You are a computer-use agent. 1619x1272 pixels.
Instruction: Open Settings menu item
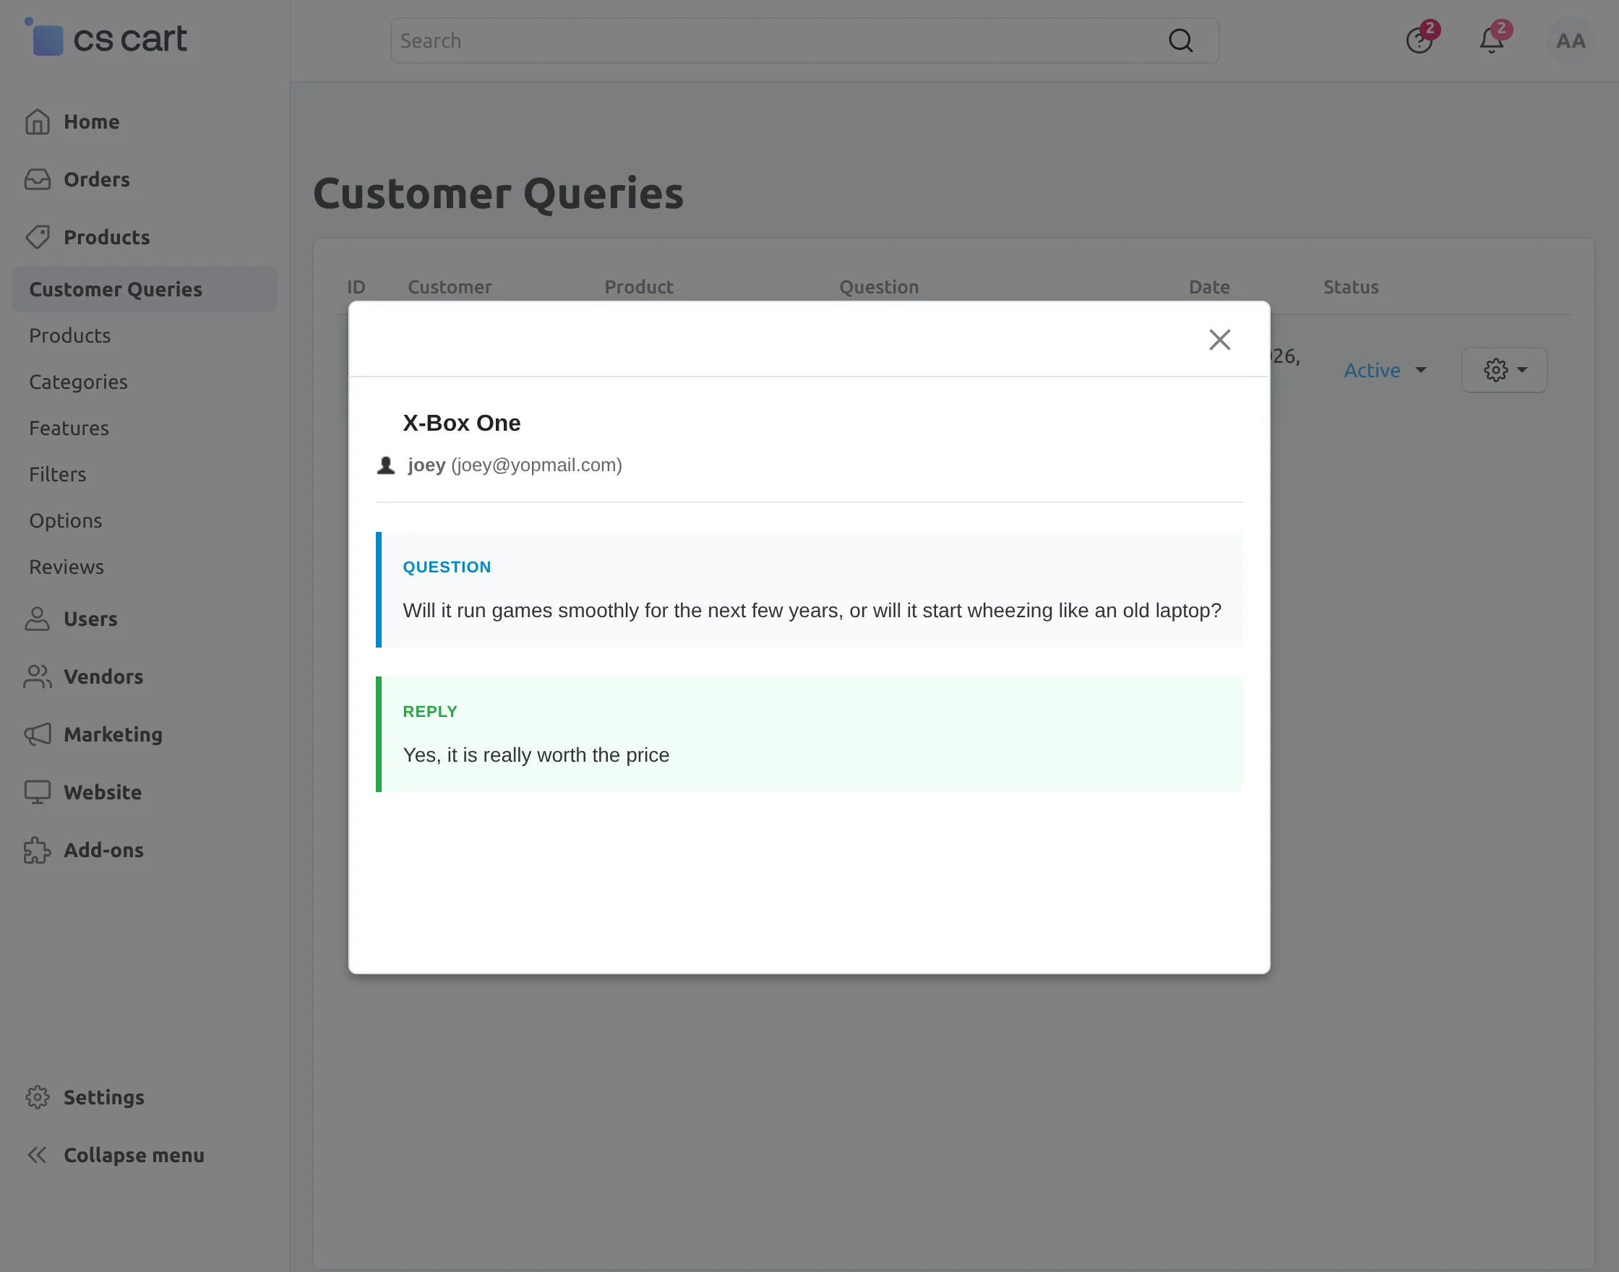coord(104,1097)
